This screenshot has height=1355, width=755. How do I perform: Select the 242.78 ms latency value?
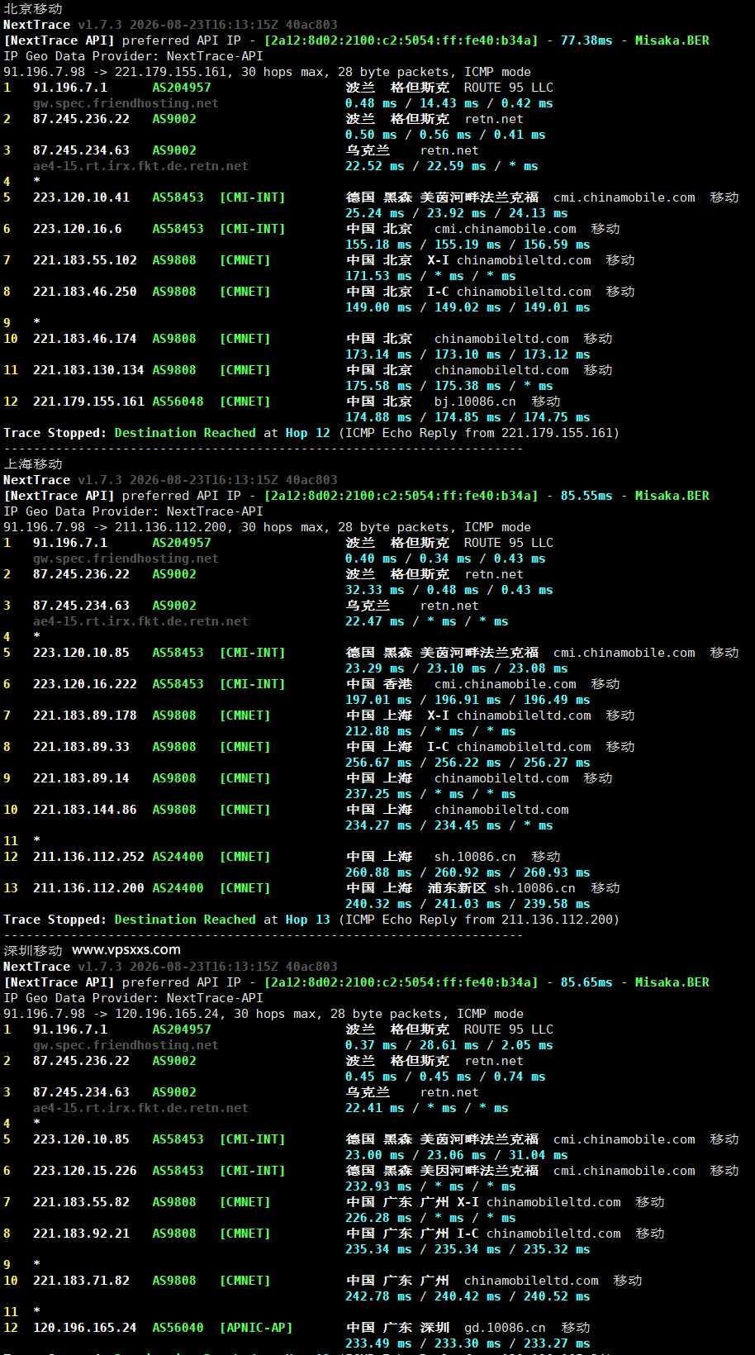(378, 1296)
